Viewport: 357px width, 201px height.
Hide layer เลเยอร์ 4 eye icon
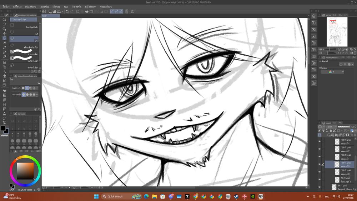(320, 141)
